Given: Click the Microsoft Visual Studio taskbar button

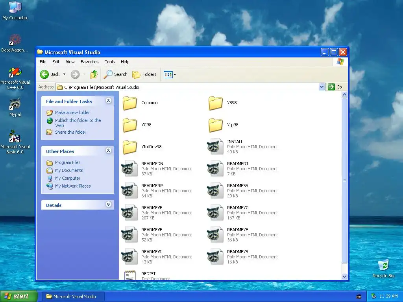Looking at the screenshot, I should (73, 296).
